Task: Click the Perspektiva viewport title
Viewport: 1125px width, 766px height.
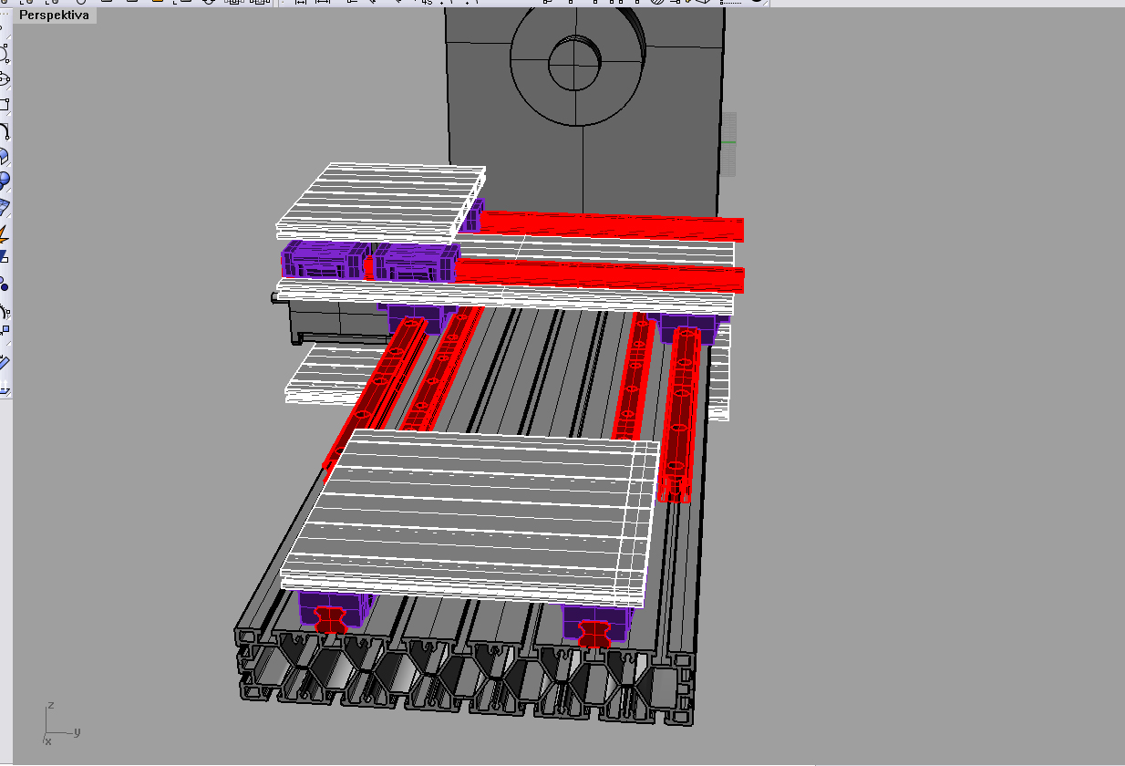Action: point(55,16)
